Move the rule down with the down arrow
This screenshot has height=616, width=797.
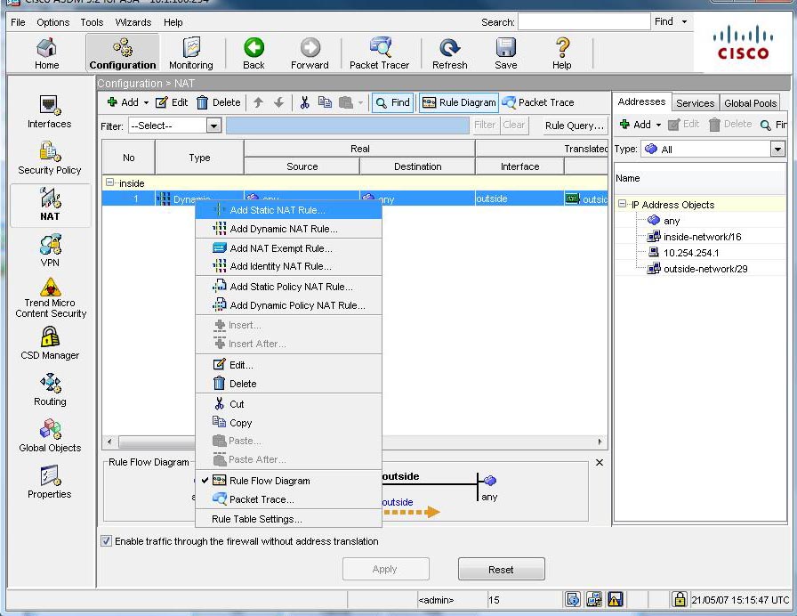point(278,102)
